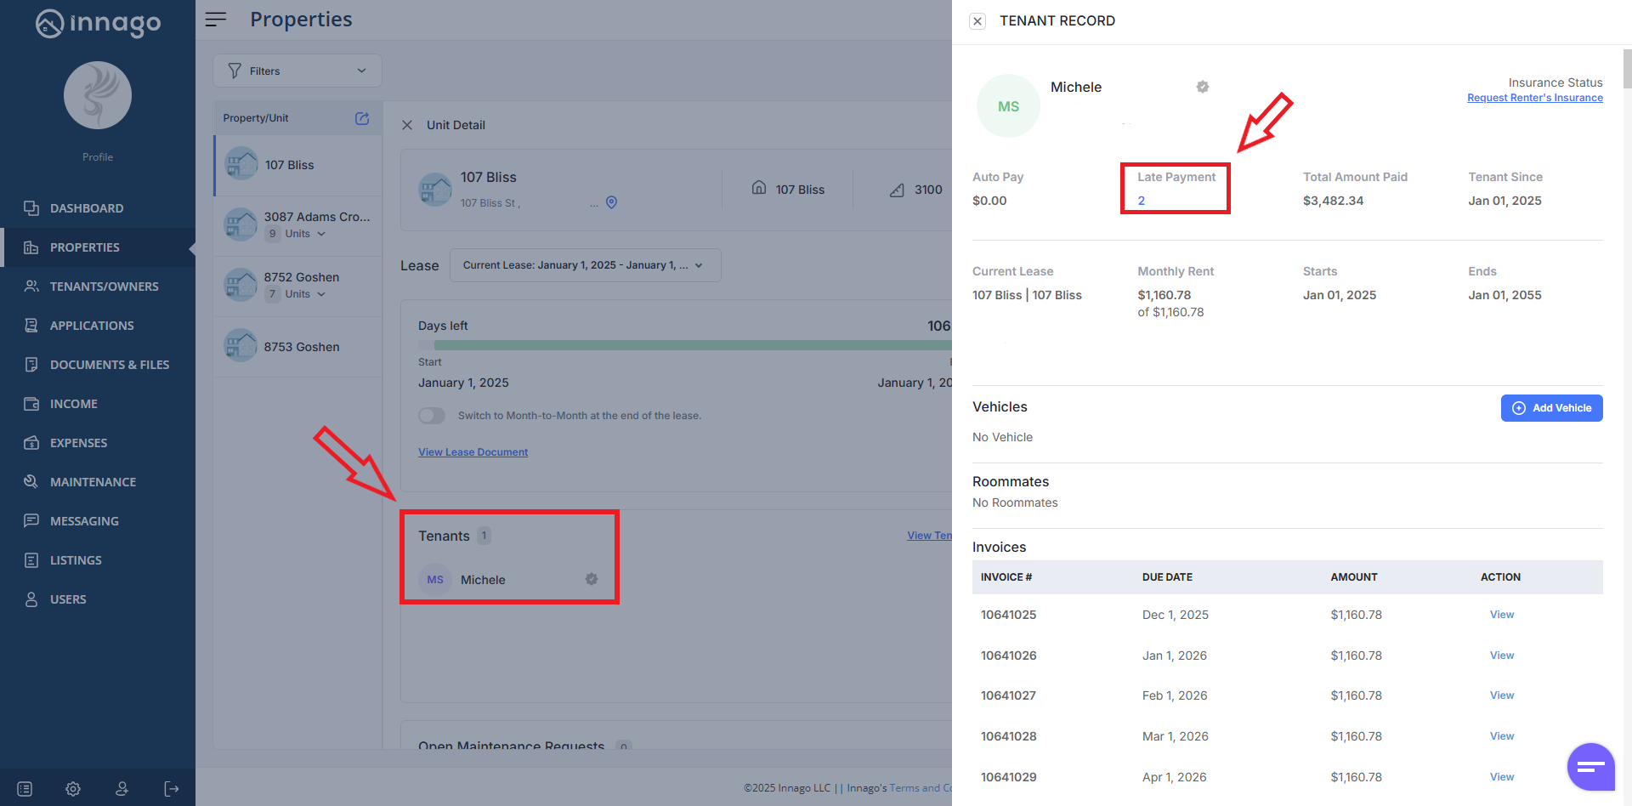
Task: Click the gear icon beside Michele in tenant record
Action: tap(1203, 87)
